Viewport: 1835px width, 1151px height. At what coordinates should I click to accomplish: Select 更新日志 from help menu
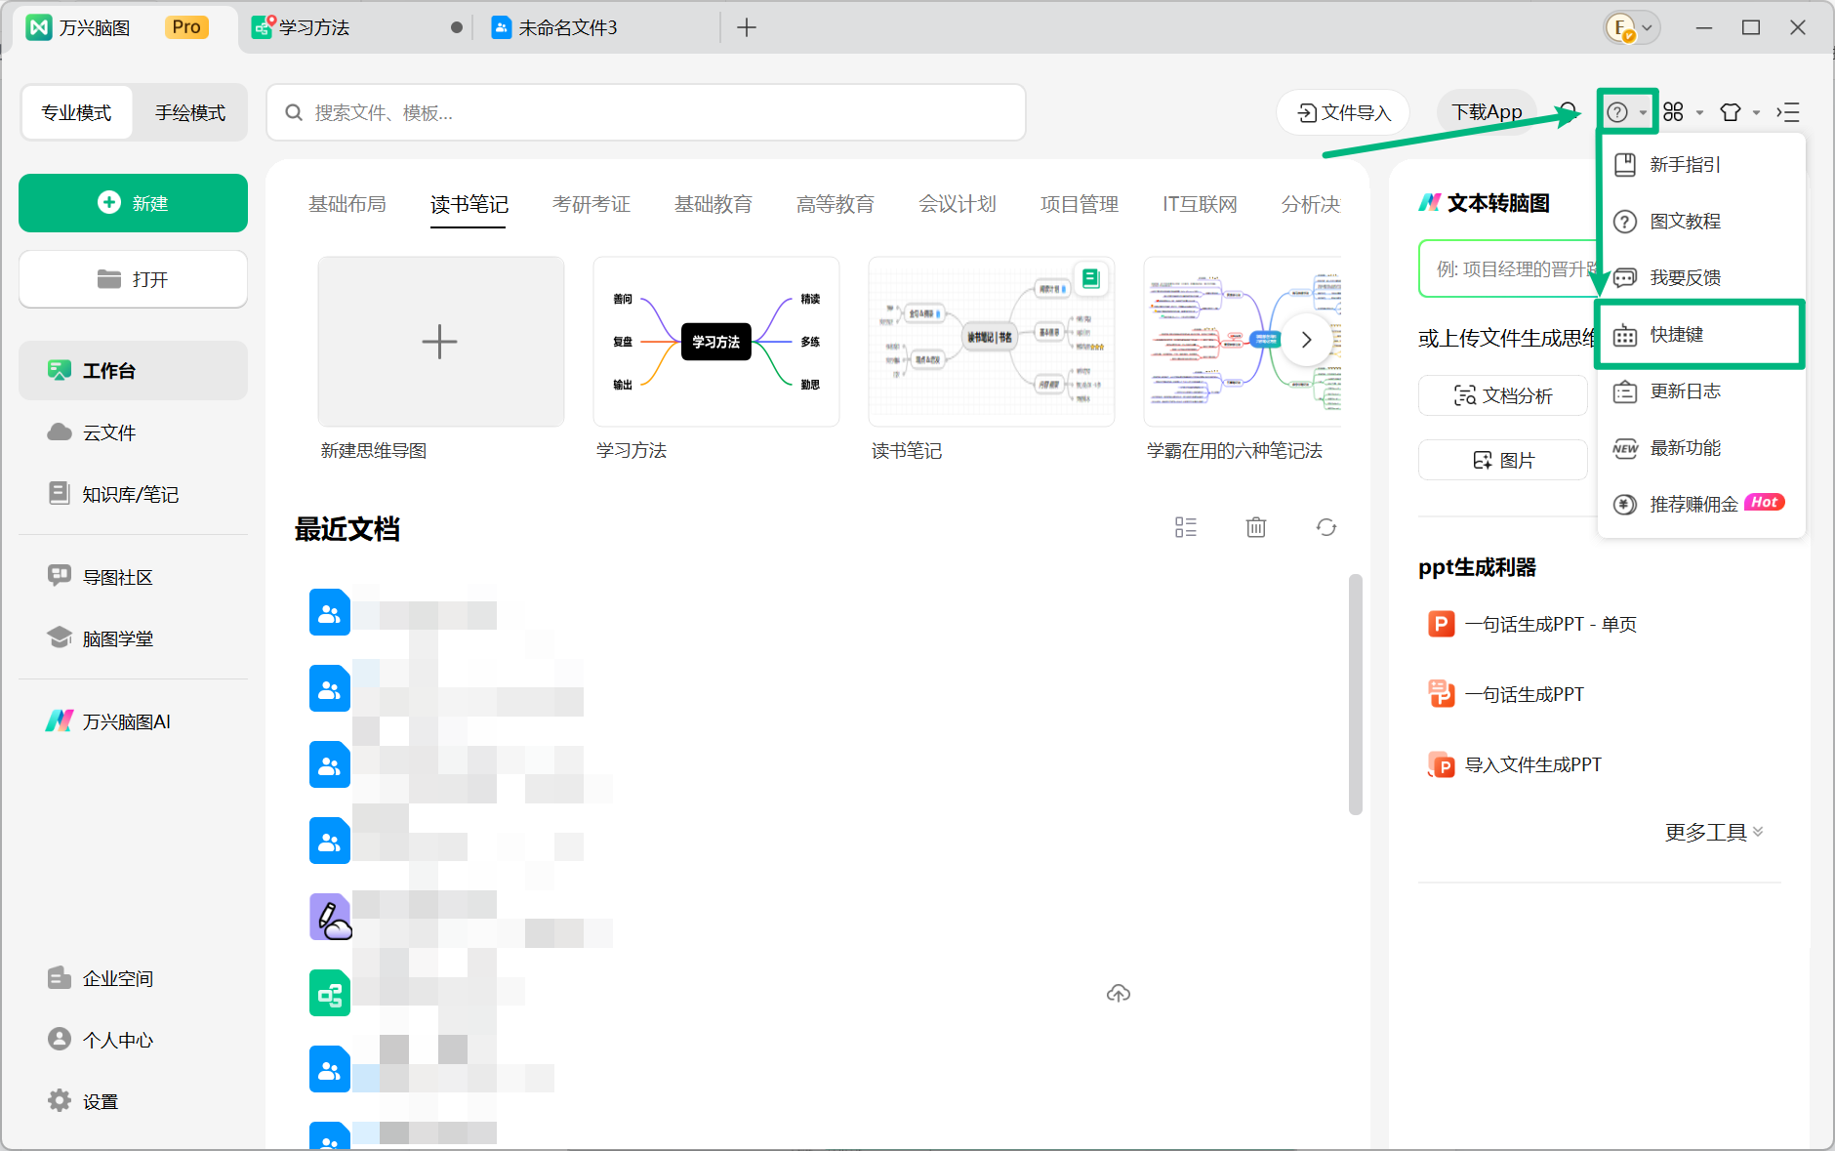tap(1701, 391)
